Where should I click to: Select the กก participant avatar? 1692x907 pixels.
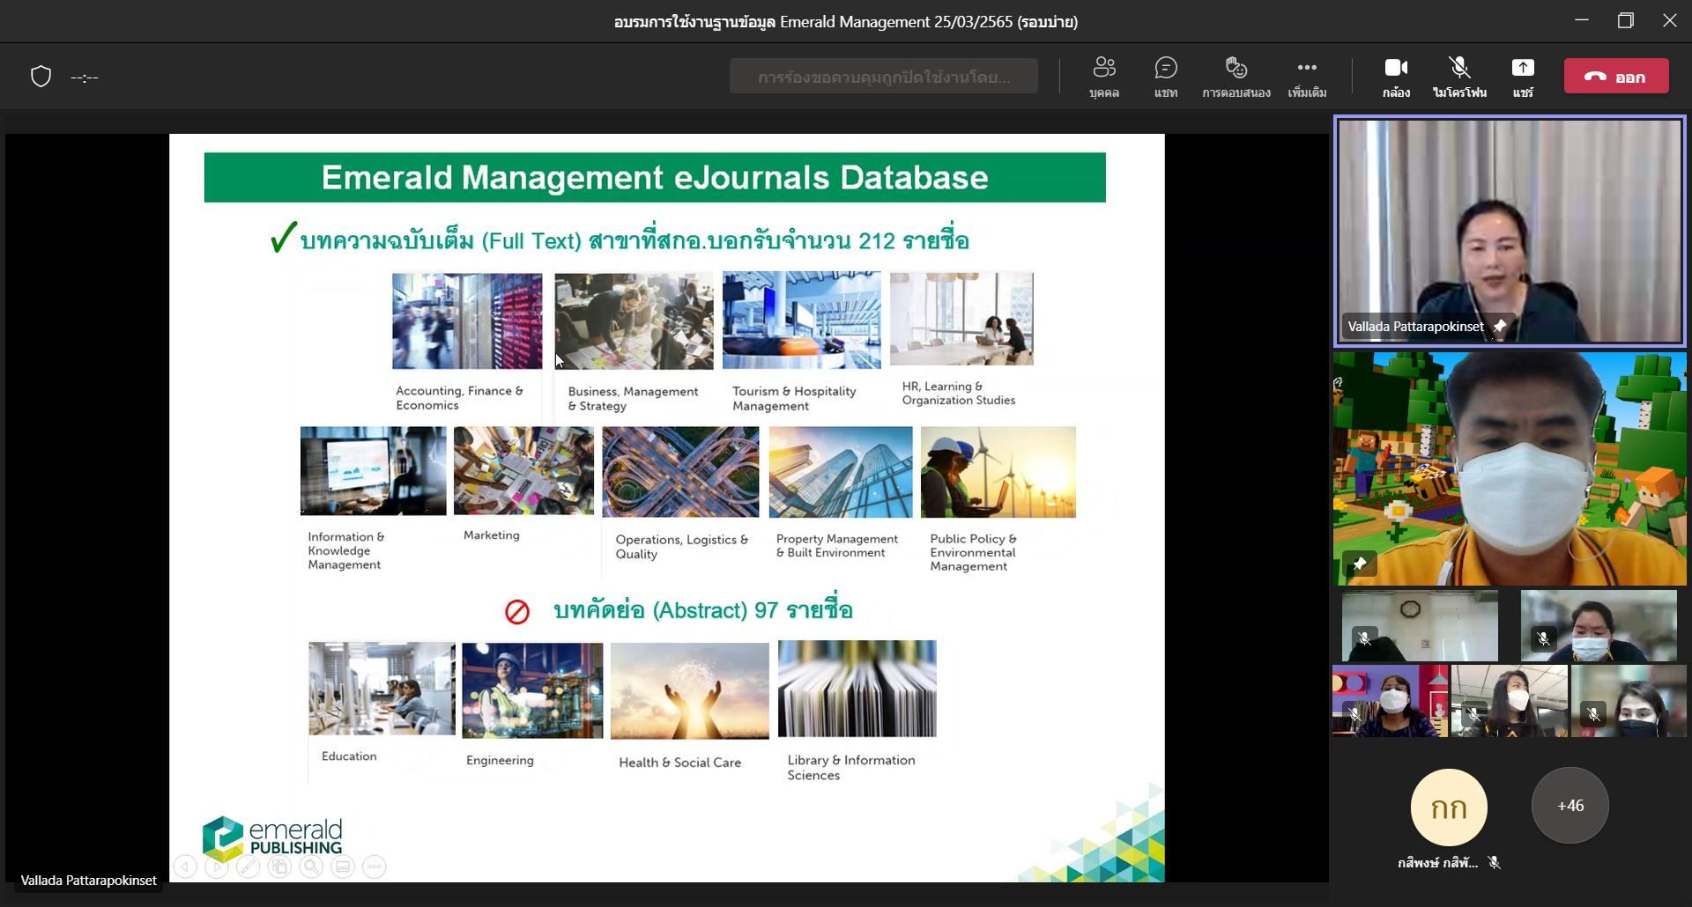coord(1448,807)
